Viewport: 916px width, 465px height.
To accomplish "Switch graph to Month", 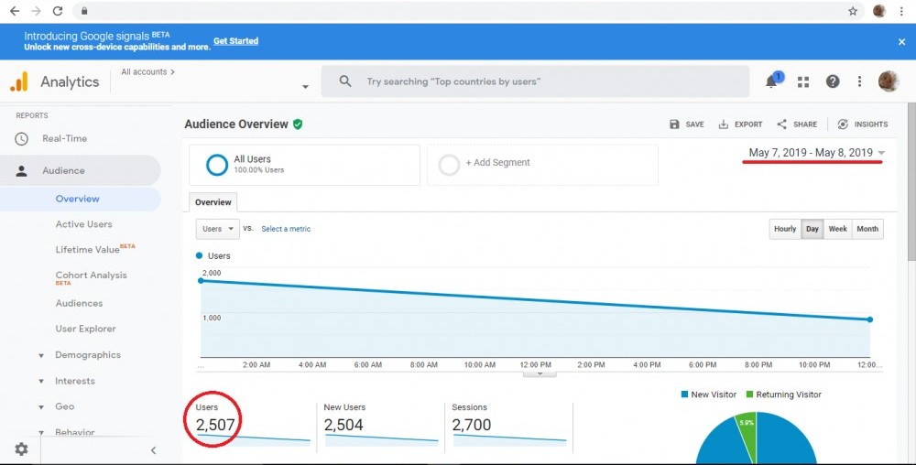I will [x=867, y=229].
